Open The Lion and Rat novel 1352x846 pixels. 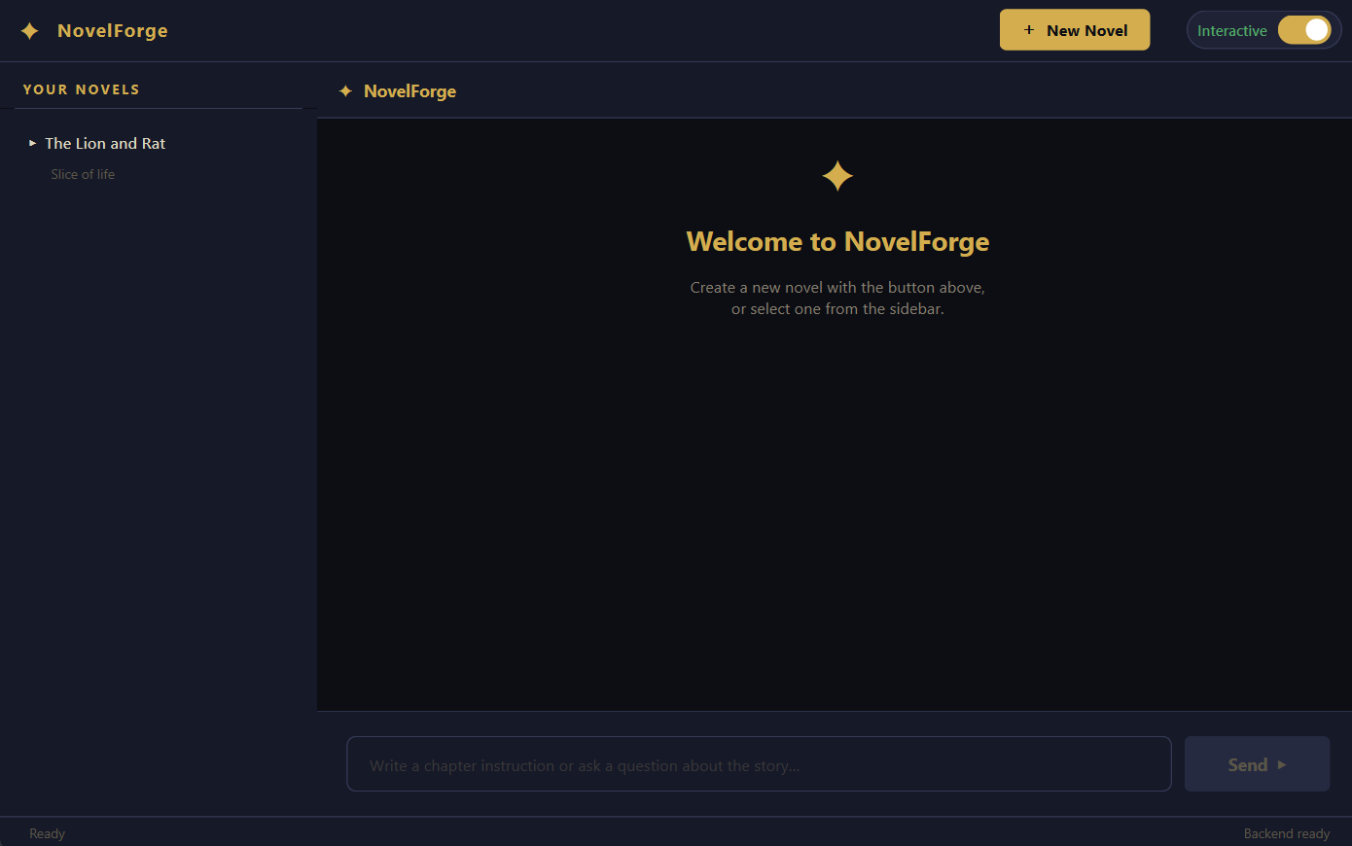[105, 143]
